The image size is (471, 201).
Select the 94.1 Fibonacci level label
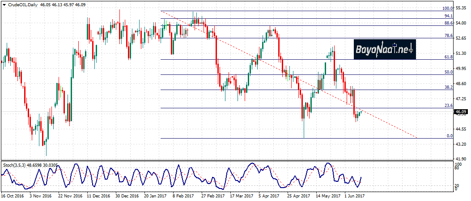click(449, 16)
